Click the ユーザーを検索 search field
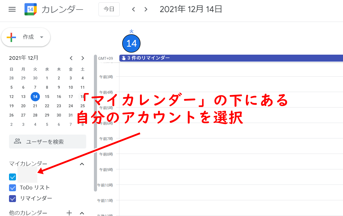The height and width of the screenshot is (216, 343). coord(48,142)
